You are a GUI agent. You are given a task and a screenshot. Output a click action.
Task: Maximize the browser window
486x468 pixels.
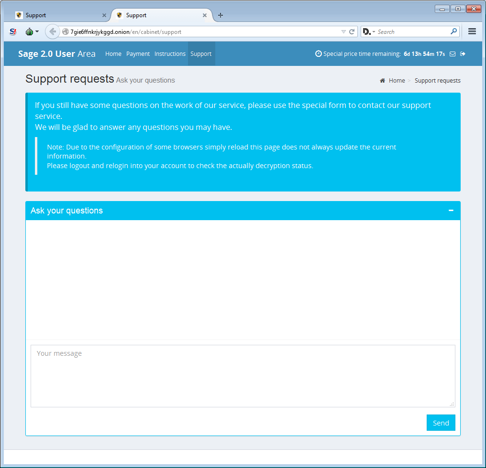458,9
